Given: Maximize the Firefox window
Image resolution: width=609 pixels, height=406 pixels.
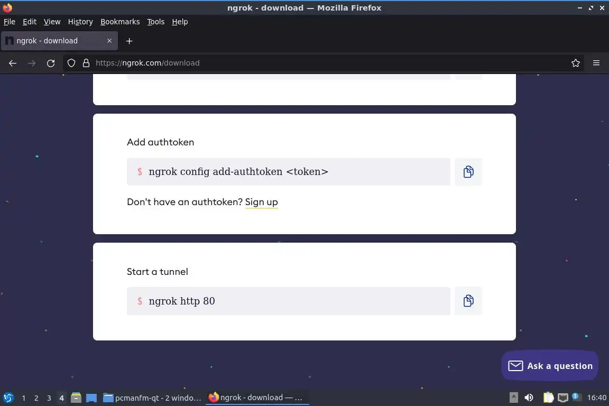Looking at the screenshot, I should (x=590, y=8).
